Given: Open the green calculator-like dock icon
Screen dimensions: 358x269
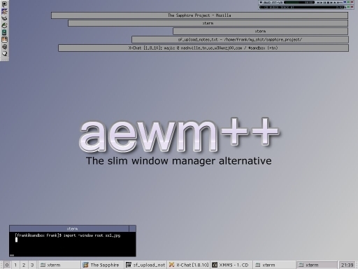Looking at the screenshot, I should (x=4, y=32).
